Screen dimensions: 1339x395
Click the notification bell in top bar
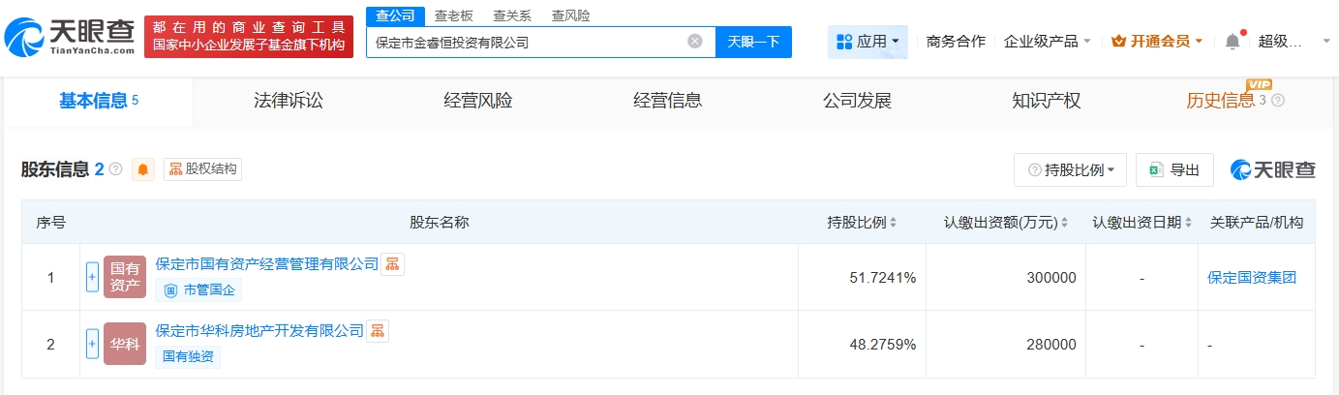point(1232,42)
